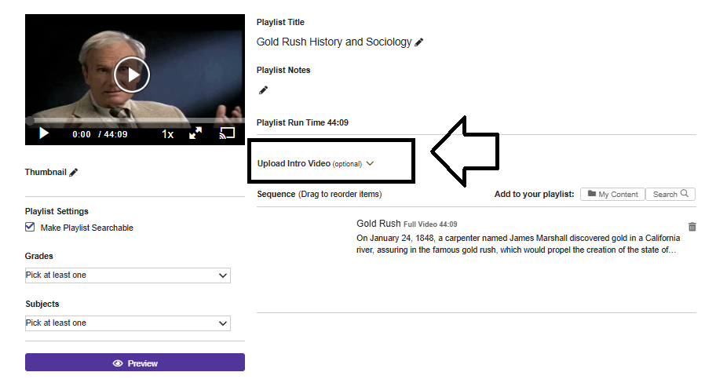Click the Gold Rush History and Sociology title
This screenshot has width=716, height=383.
[334, 42]
